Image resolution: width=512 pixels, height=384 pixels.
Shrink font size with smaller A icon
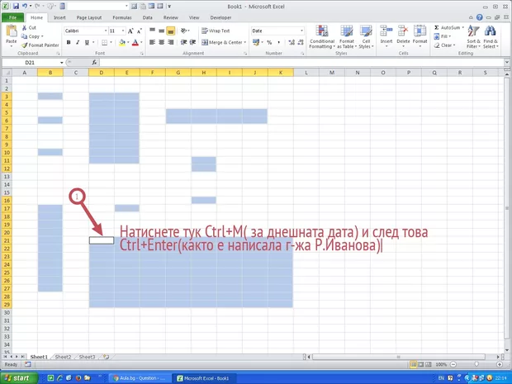point(140,31)
